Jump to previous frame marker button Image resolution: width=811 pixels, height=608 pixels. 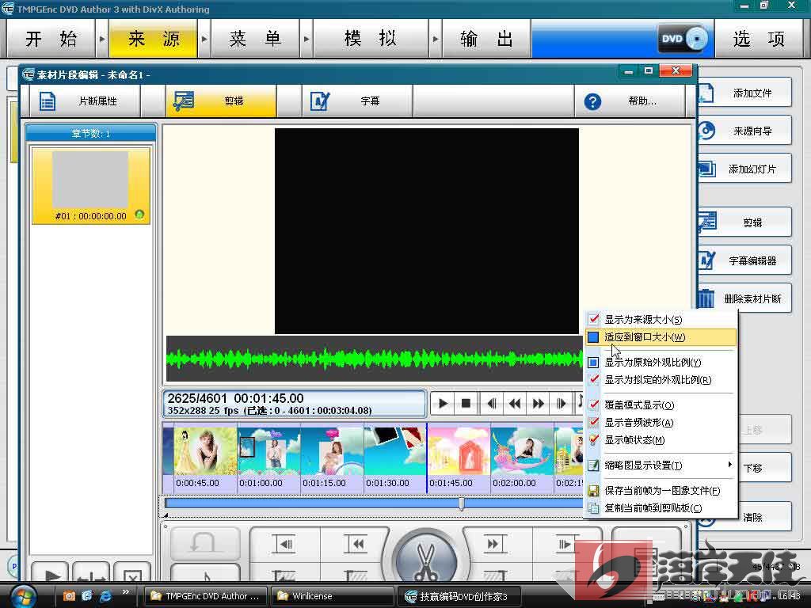click(284, 544)
